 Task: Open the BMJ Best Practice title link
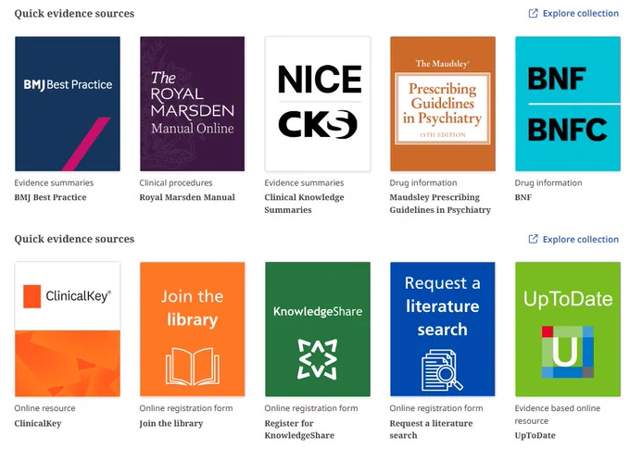(50, 197)
